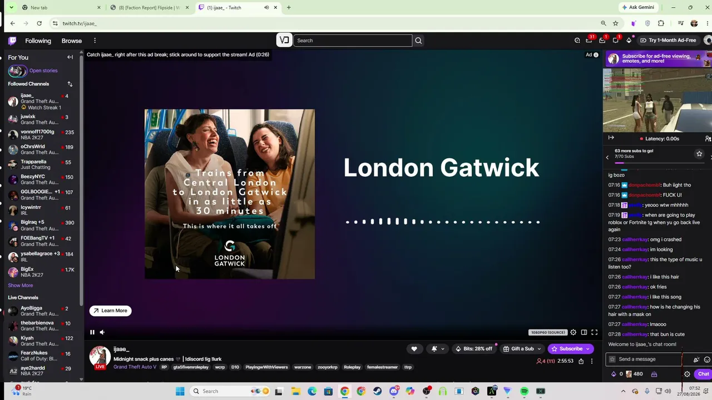This screenshot has width=712, height=400.
Task: Show hidden system tray icons
Action: 623,391
